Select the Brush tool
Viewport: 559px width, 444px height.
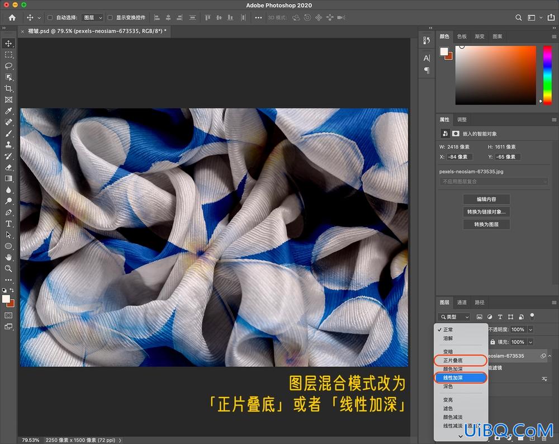[x=8, y=134]
